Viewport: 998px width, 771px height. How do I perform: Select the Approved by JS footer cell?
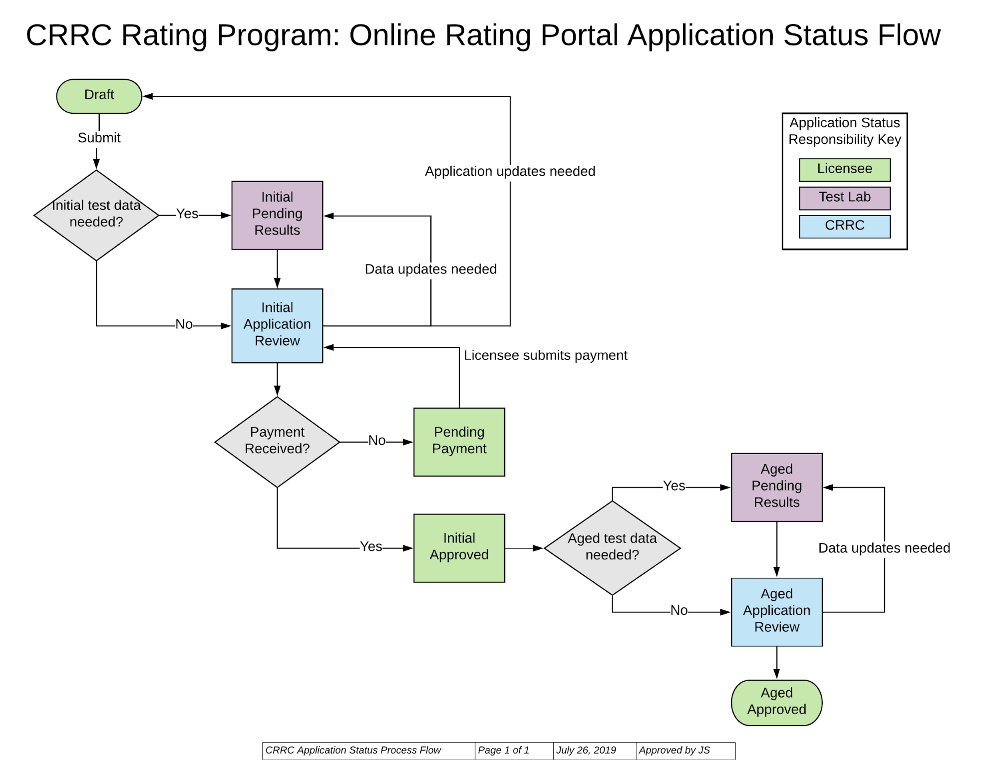click(x=675, y=750)
